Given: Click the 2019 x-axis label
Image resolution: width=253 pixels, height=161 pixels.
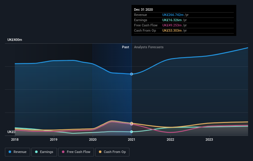Looking at the screenshot, I should pyautogui.click(x=54, y=139).
